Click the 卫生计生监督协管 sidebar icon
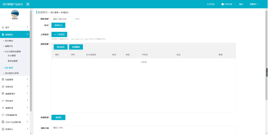 3,122
